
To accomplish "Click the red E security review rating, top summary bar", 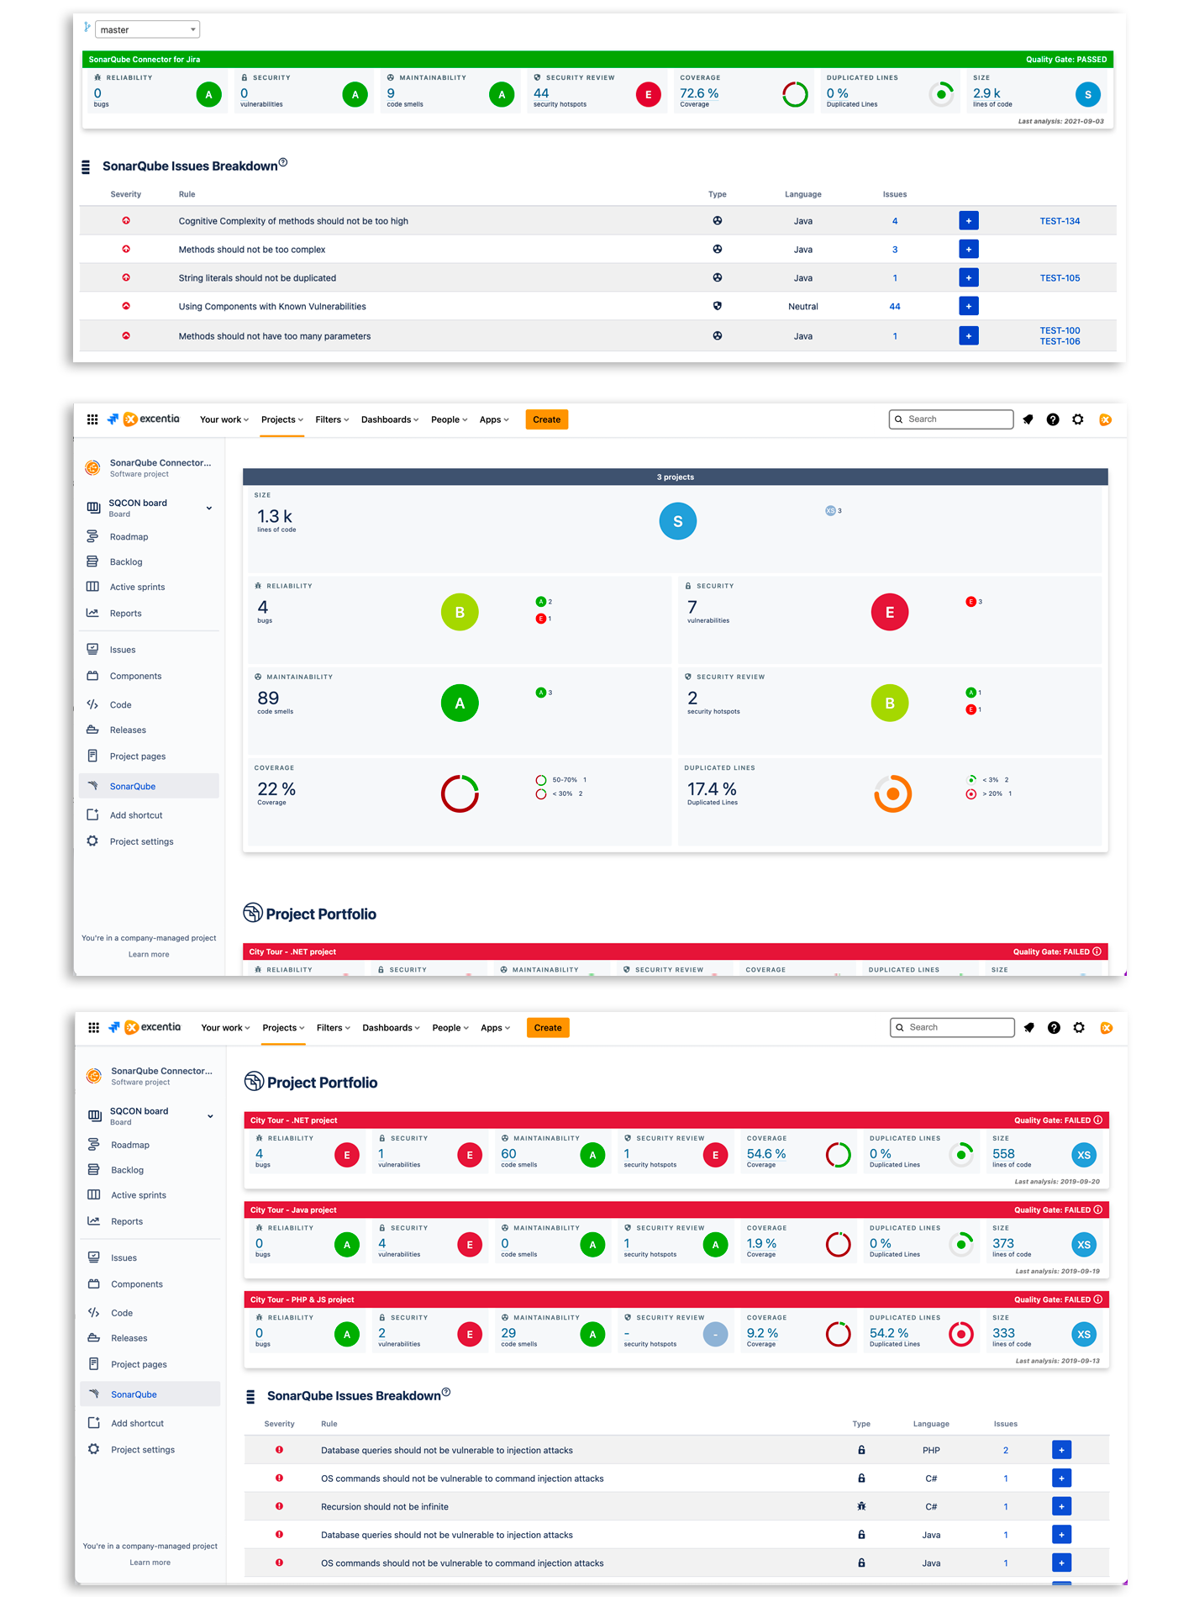I will tap(648, 95).
